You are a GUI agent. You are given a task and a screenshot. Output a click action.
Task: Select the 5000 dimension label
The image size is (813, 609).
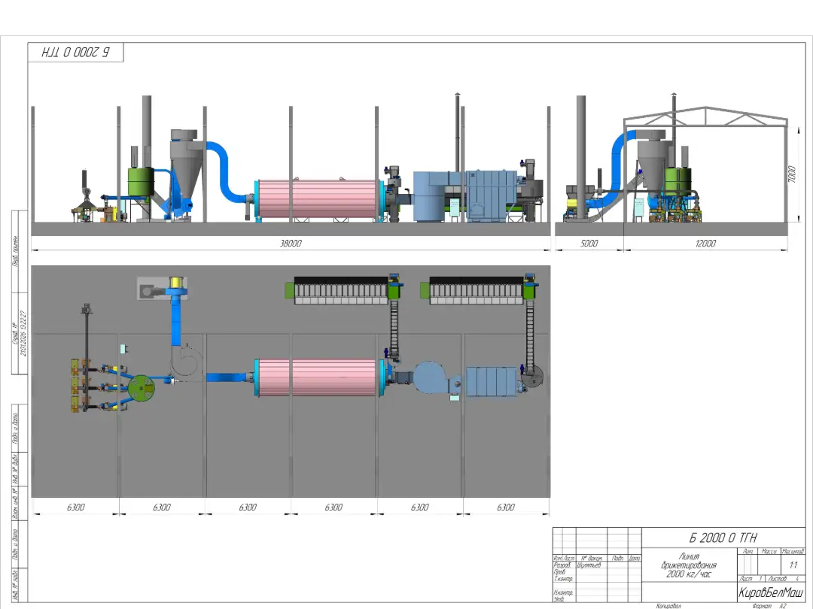pos(589,244)
